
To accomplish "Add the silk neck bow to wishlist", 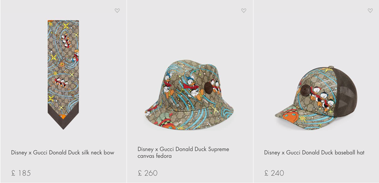I will pos(117,10).
